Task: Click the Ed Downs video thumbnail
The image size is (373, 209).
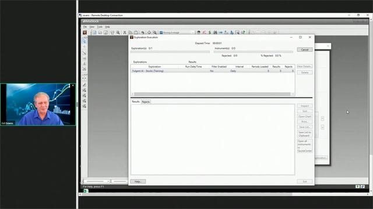Action: 38,105
